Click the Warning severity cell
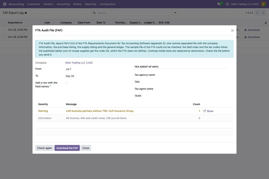269x179 pixels. 43,111
